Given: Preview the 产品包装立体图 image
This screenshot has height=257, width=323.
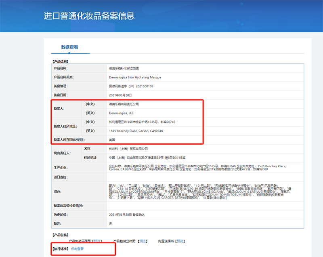Looking at the screenshot, I should (143, 241).
